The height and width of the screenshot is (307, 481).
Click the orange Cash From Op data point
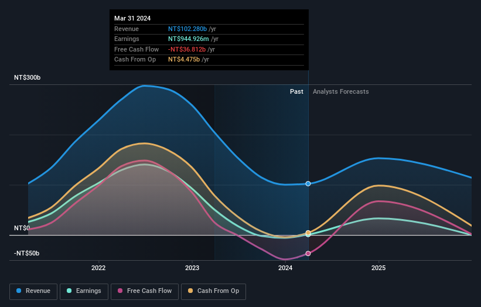[308, 233]
